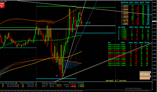The height and width of the screenshot is (92, 157).
Task: Select the 2020.11.19 12:00 row date
Action: pyautogui.click(x=114, y=49)
